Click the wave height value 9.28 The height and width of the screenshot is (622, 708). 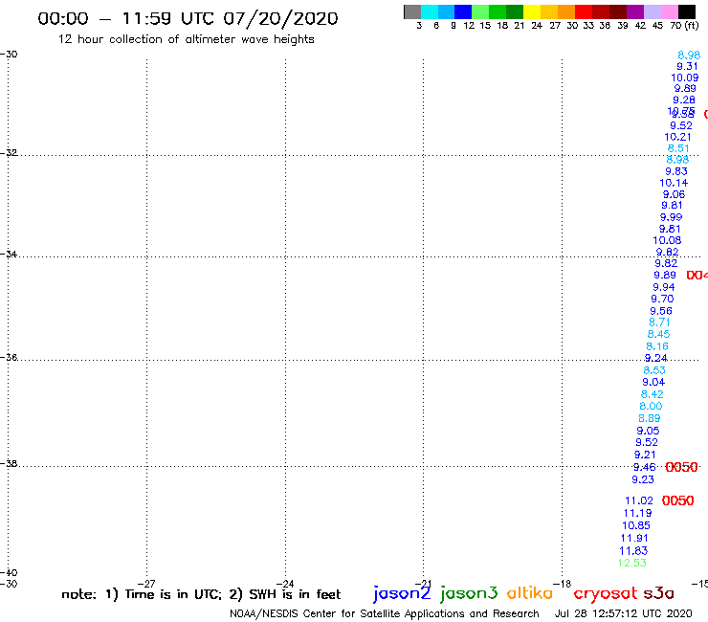[x=684, y=100]
